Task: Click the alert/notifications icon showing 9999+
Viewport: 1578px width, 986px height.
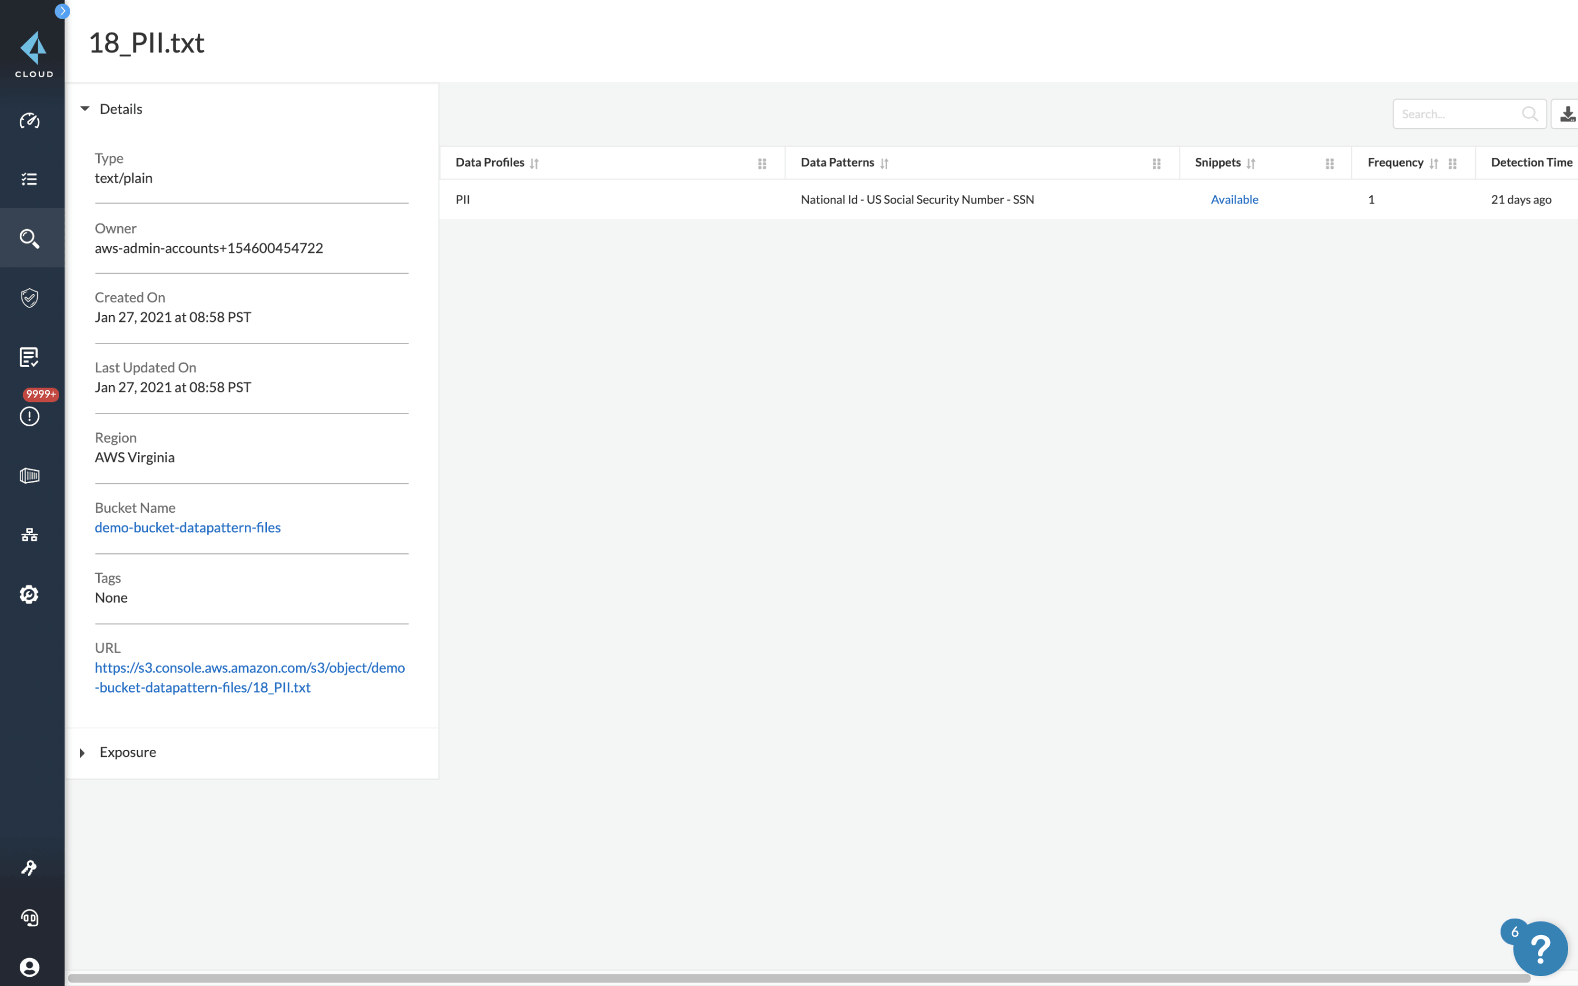Action: point(30,416)
